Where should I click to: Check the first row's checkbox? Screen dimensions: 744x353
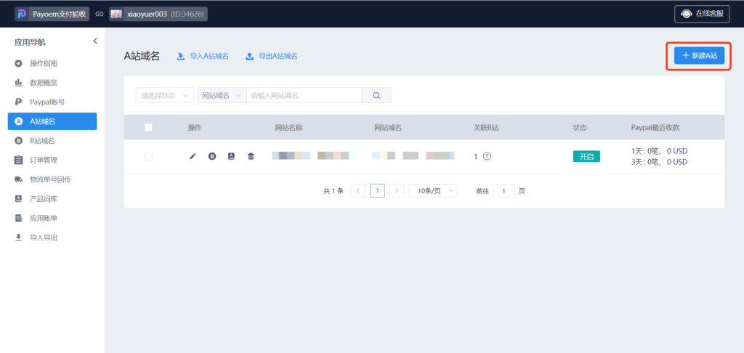pos(148,156)
